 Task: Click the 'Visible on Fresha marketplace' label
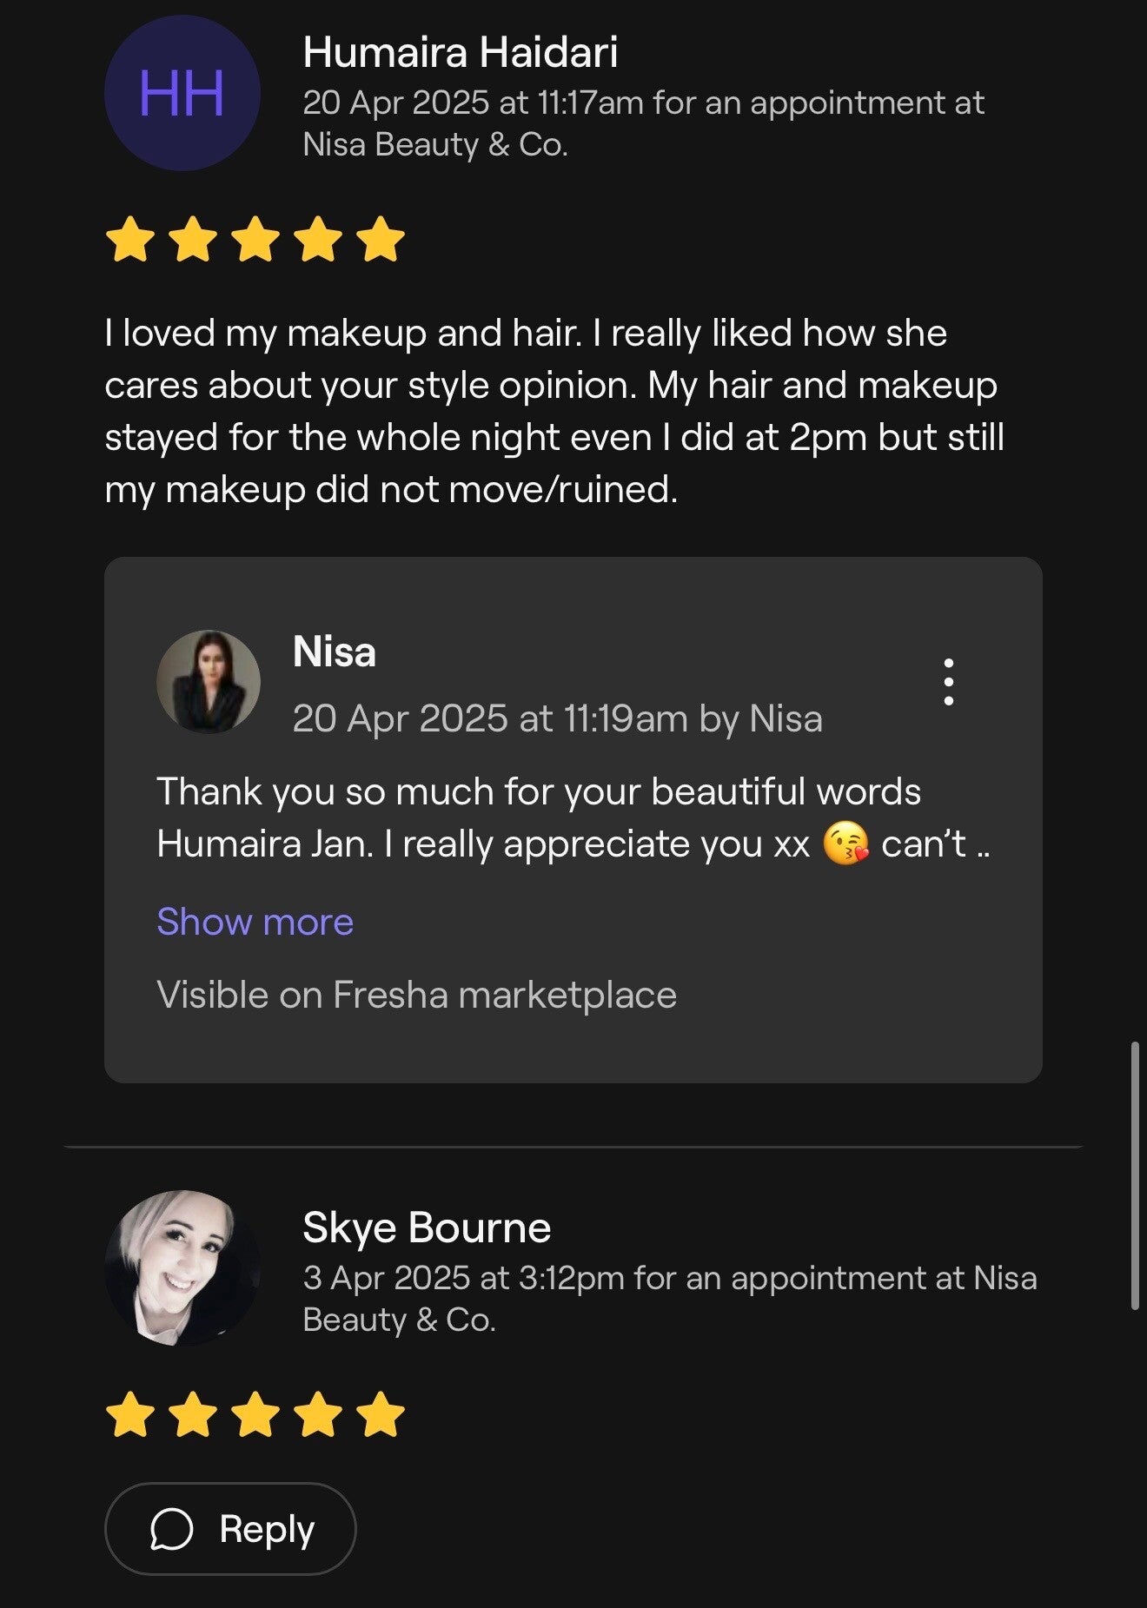416,995
